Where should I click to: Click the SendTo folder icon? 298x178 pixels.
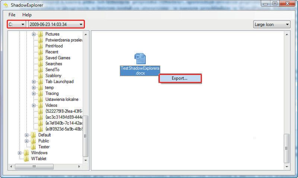(40, 70)
